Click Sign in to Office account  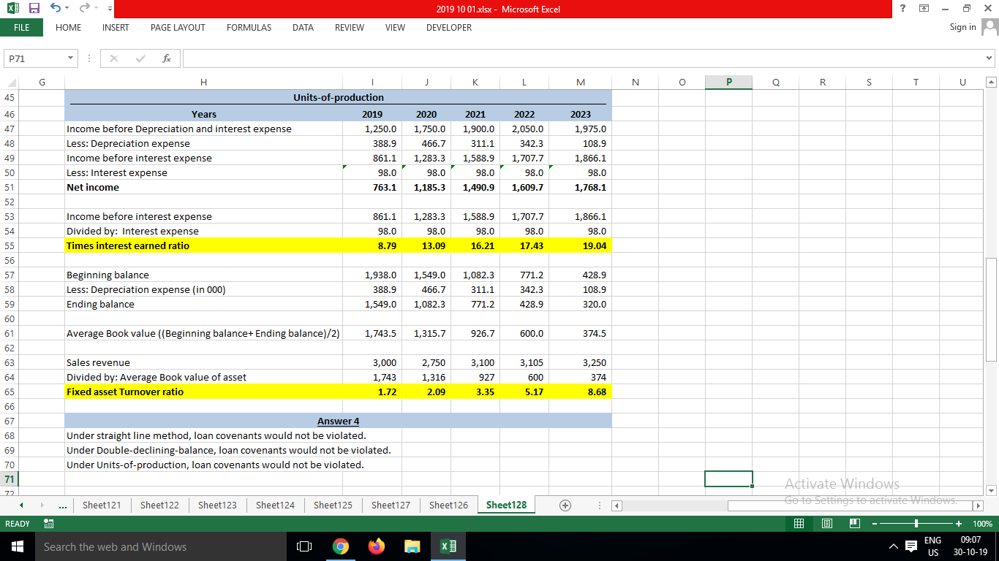[962, 27]
